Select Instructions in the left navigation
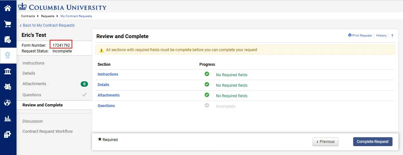This screenshot has height=155, width=403. [x=33, y=63]
